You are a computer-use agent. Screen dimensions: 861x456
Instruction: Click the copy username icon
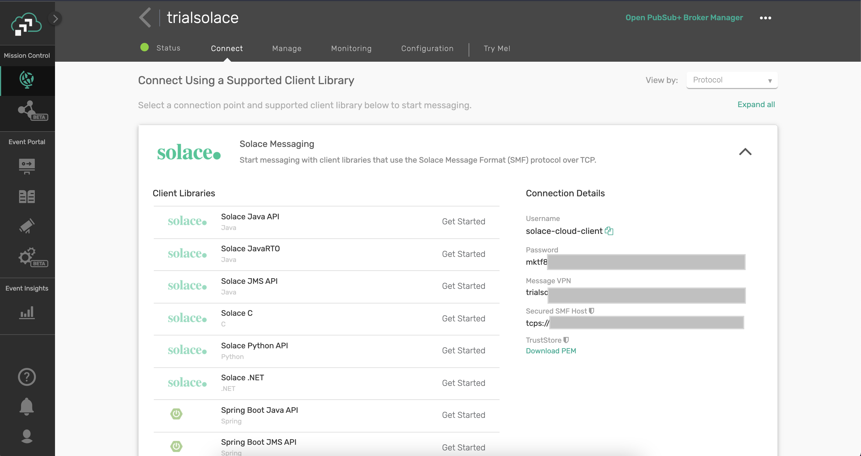pyautogui.click(x=609, y=231)
